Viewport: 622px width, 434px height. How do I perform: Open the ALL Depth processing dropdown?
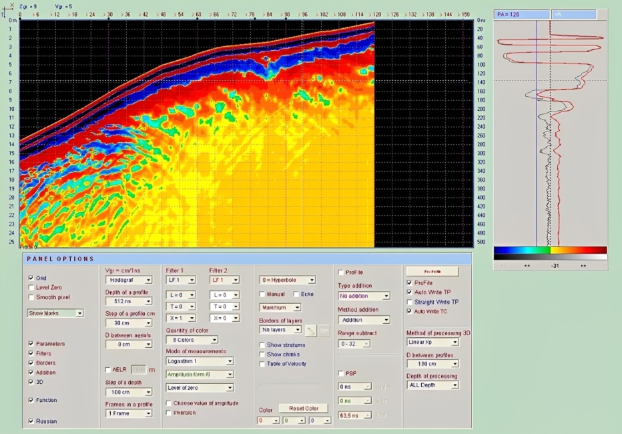[432, 385]
